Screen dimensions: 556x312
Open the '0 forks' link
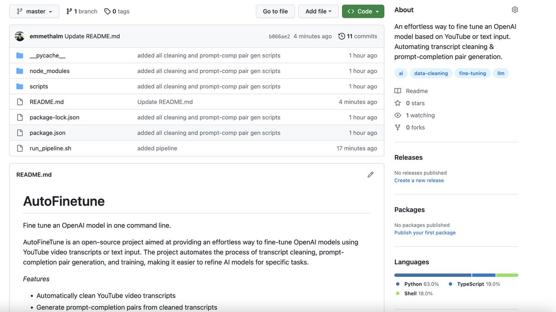(x=415, y=127)
